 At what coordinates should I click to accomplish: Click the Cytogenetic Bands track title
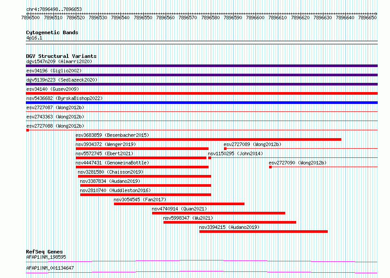click(52, 32)
